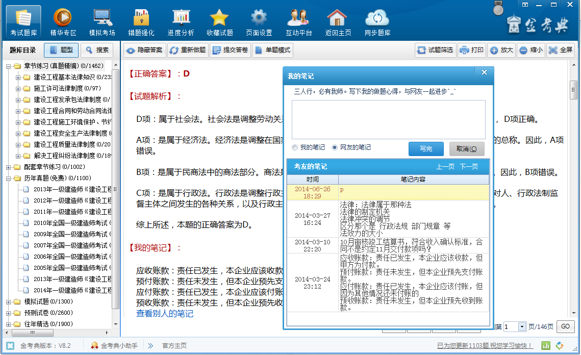581x355 pixels.
Task: Click 缩小 zoom out button
Action: coord(531,50)
